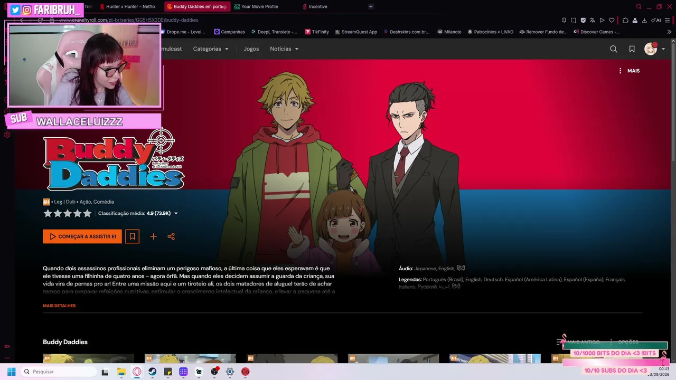Open the browser AI assistant icon
676x380 pixels.
[656, 20]
